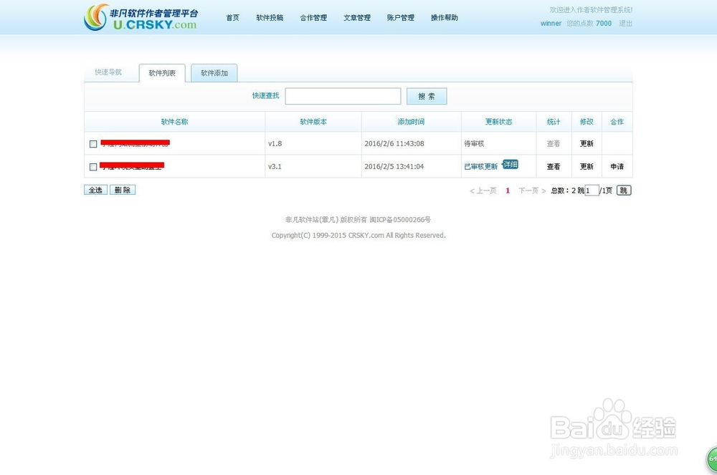Screen dimensions: 717x475
Task: Open the 账户管理 menu
Action: 400,18
